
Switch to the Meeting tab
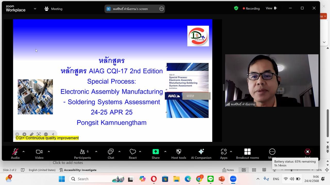(x=54, y=9)
